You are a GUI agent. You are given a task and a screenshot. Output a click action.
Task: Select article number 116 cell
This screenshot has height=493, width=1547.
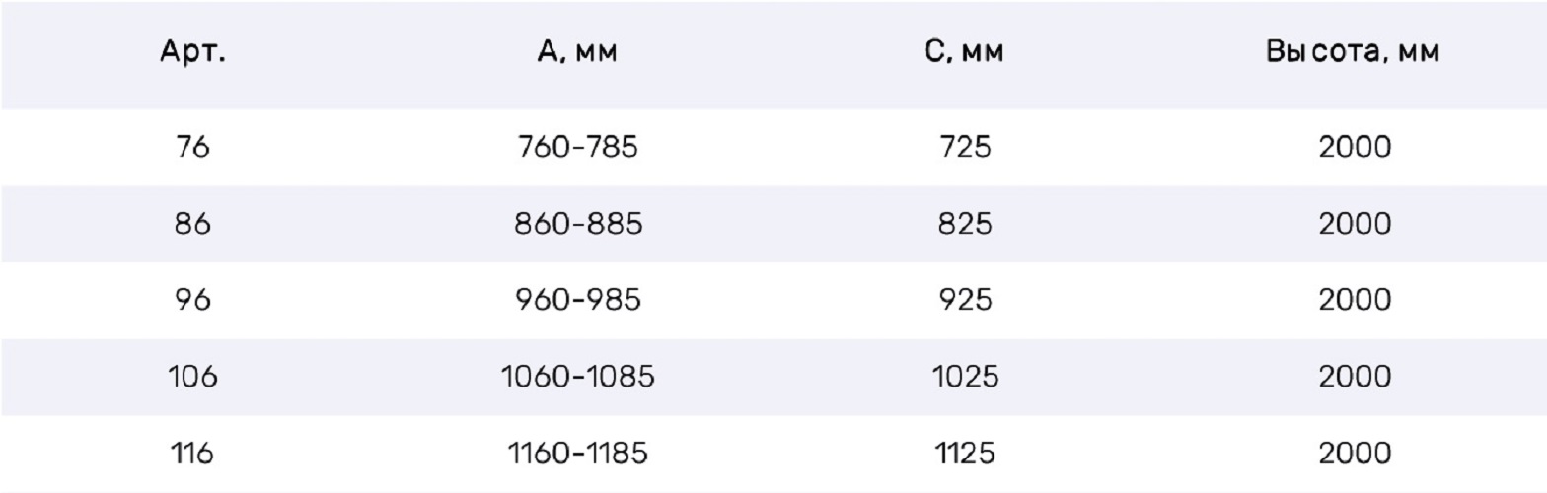pyautogui.click(x=192, y=454)
